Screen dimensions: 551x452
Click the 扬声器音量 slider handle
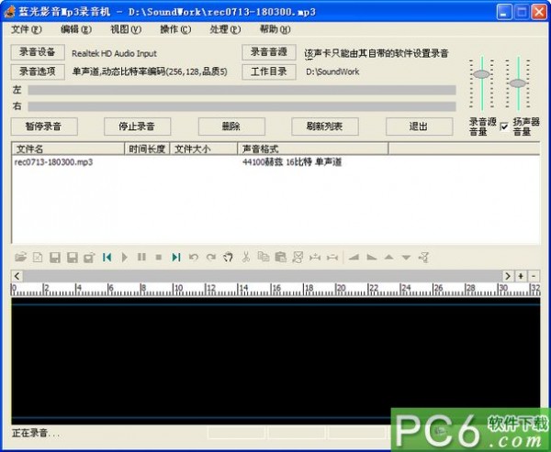pyautogui.click(x=518, y=83)
